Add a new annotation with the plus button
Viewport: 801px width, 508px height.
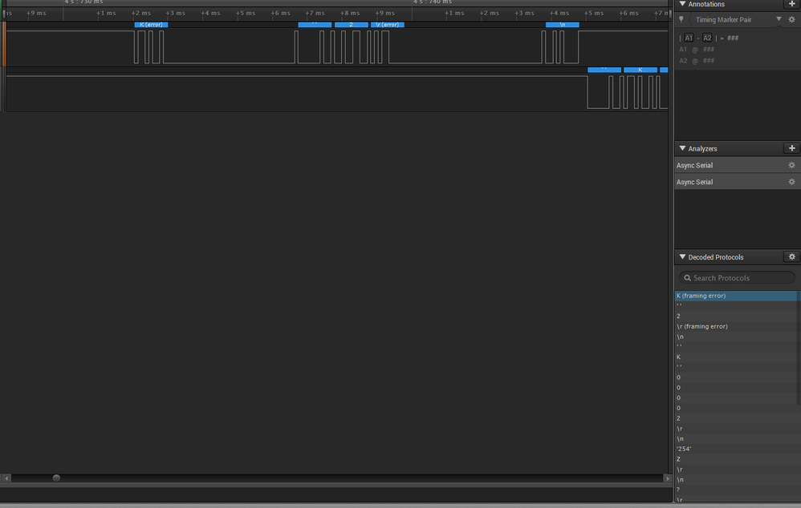click(791, 4)
